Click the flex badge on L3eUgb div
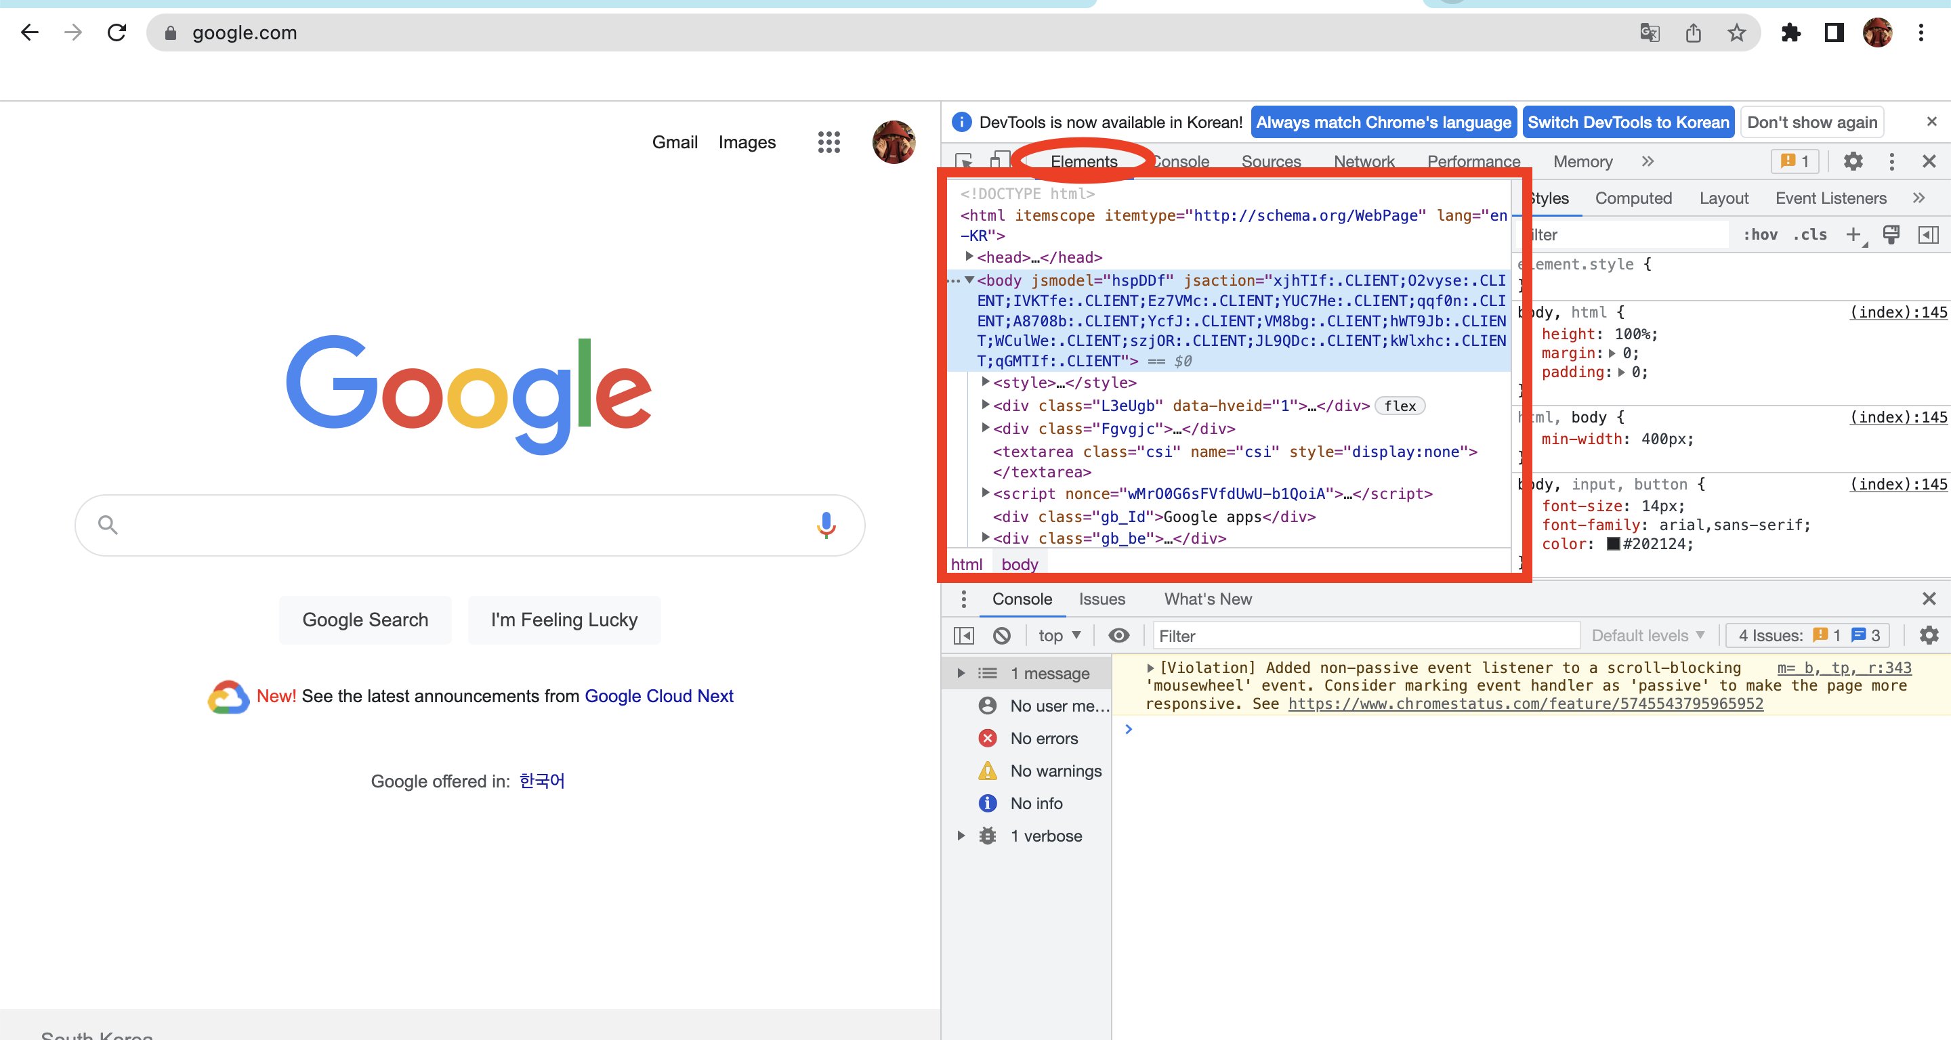The image size is (1951, 1040). pyautogui.click(x=1400, y=406)
